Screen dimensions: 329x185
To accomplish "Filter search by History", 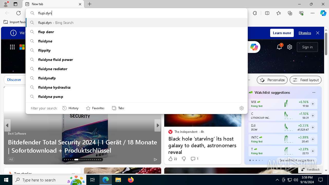I will [x=70, y=108].
